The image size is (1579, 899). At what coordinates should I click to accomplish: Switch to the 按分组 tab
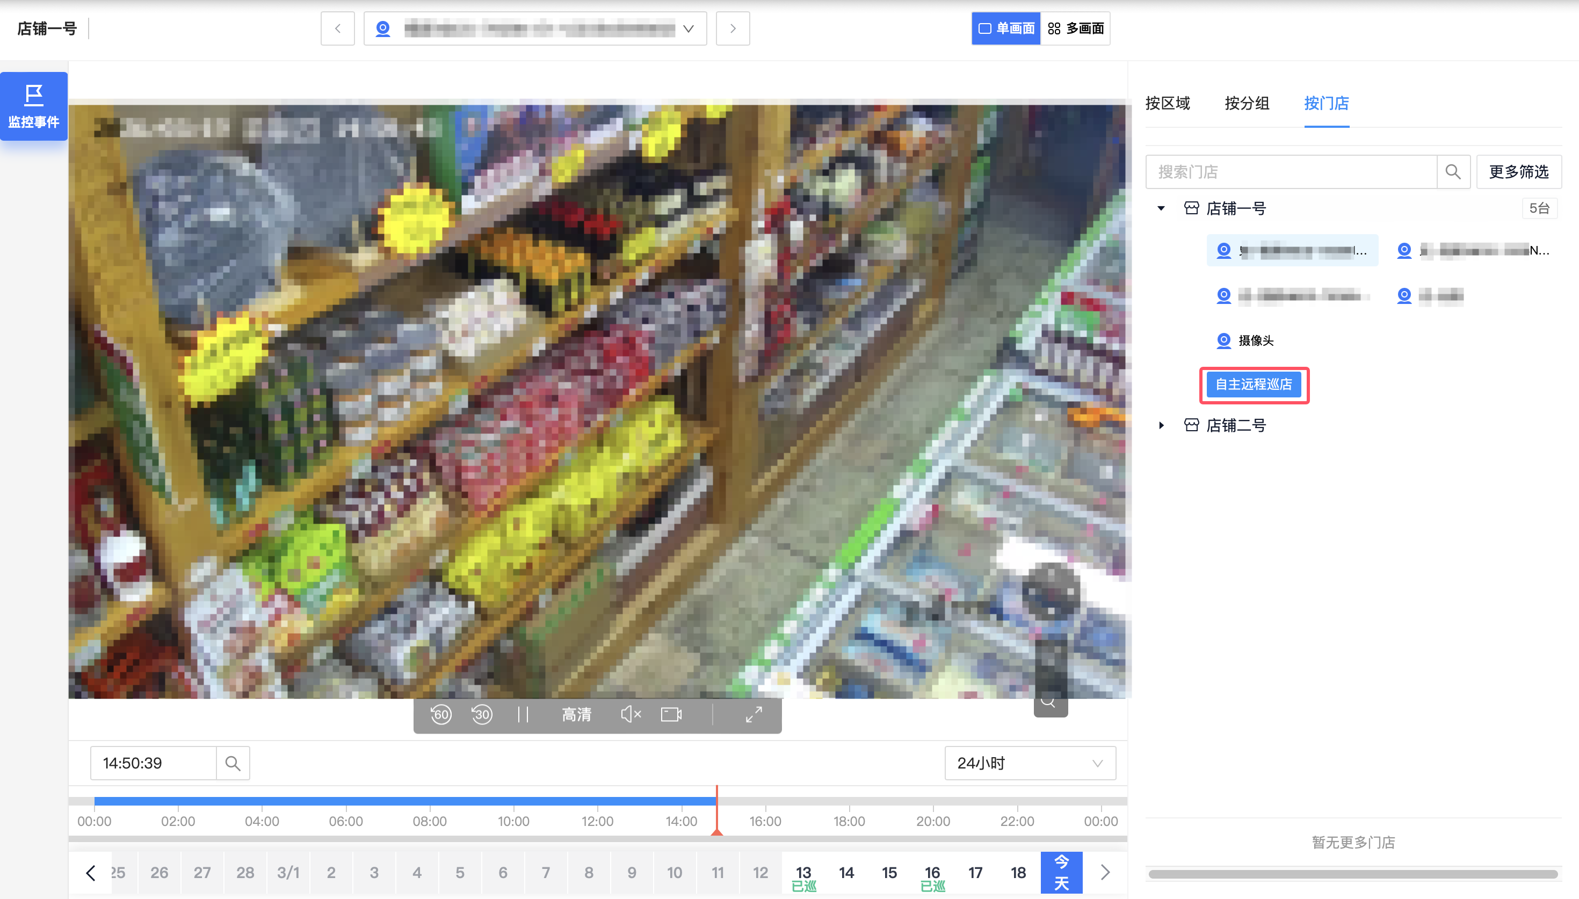1247,103
